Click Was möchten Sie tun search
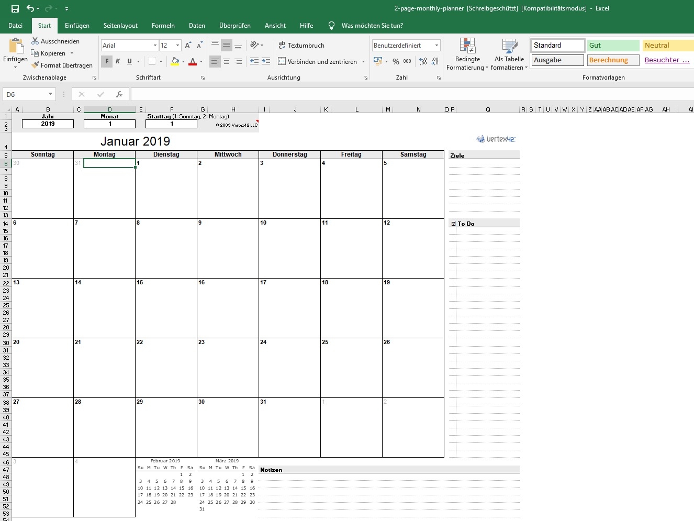 pyautogui.click(x=372, y=25)
